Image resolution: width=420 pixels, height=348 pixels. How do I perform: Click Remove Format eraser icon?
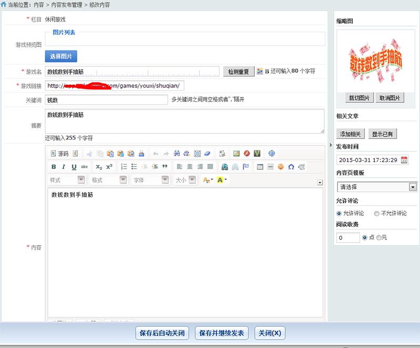coord(207,153)
